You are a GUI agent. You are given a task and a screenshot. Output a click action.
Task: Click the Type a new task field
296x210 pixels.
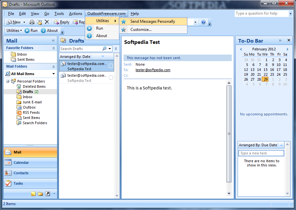[x=261, y=153]
